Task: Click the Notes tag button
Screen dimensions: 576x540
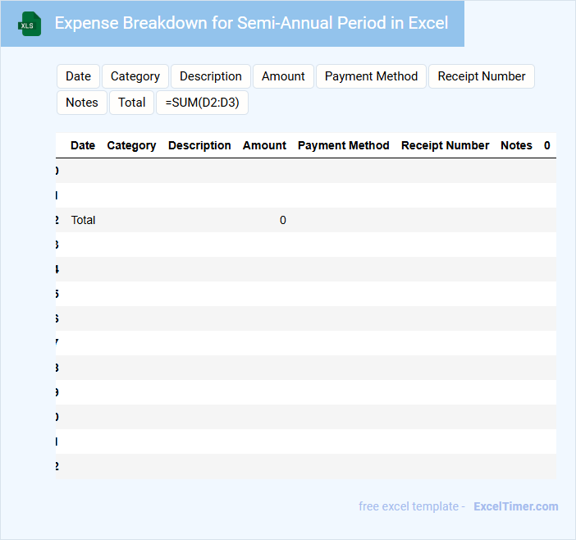Action: [x=82, y=103]
